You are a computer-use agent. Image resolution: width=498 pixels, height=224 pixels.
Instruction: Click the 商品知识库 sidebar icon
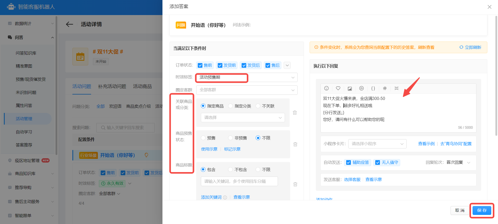pyautogui.click(x=10, y=173)
